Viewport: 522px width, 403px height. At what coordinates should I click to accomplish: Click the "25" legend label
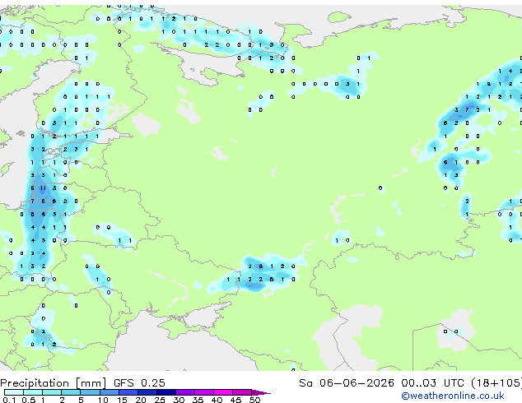click(160, 400)
